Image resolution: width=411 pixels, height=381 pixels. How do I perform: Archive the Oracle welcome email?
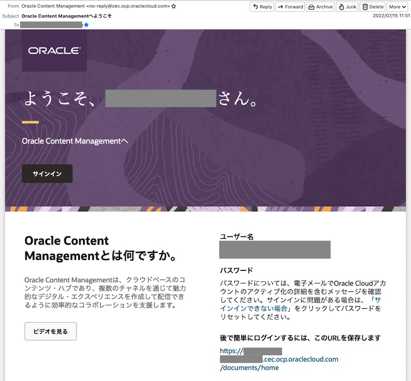pyautogui.click(x=320, y=7)
